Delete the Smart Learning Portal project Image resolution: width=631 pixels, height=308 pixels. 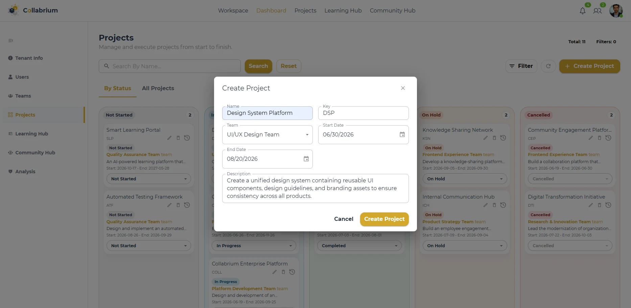coord(178,138)
